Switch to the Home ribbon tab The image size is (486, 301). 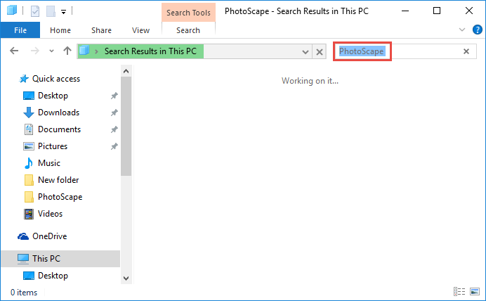click(60, 30)
